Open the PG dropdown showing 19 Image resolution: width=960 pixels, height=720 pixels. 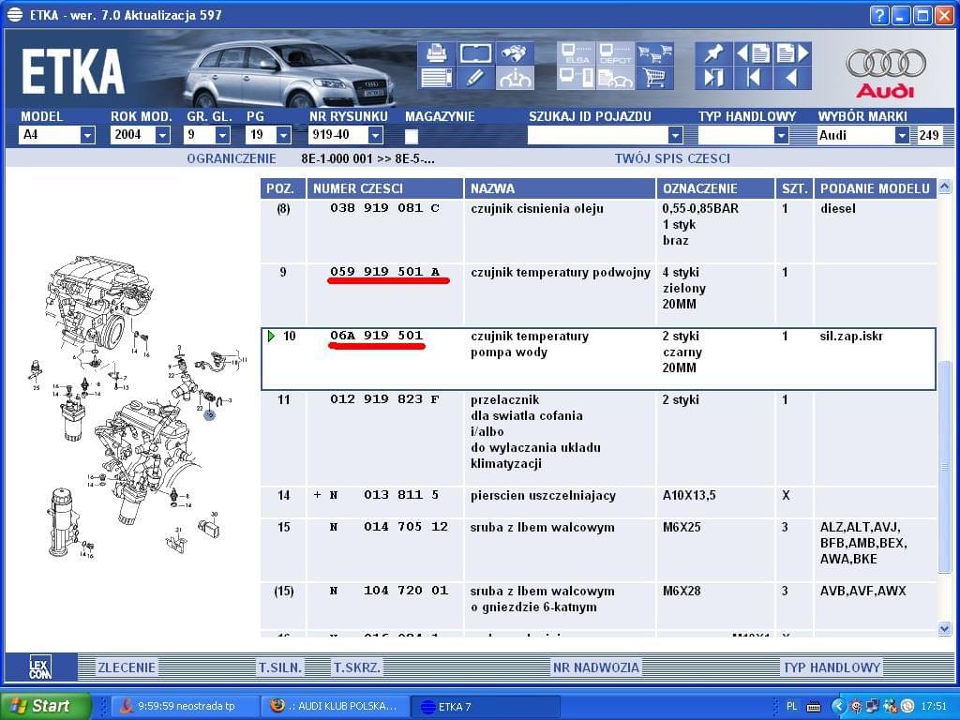(x=283, y=135)
